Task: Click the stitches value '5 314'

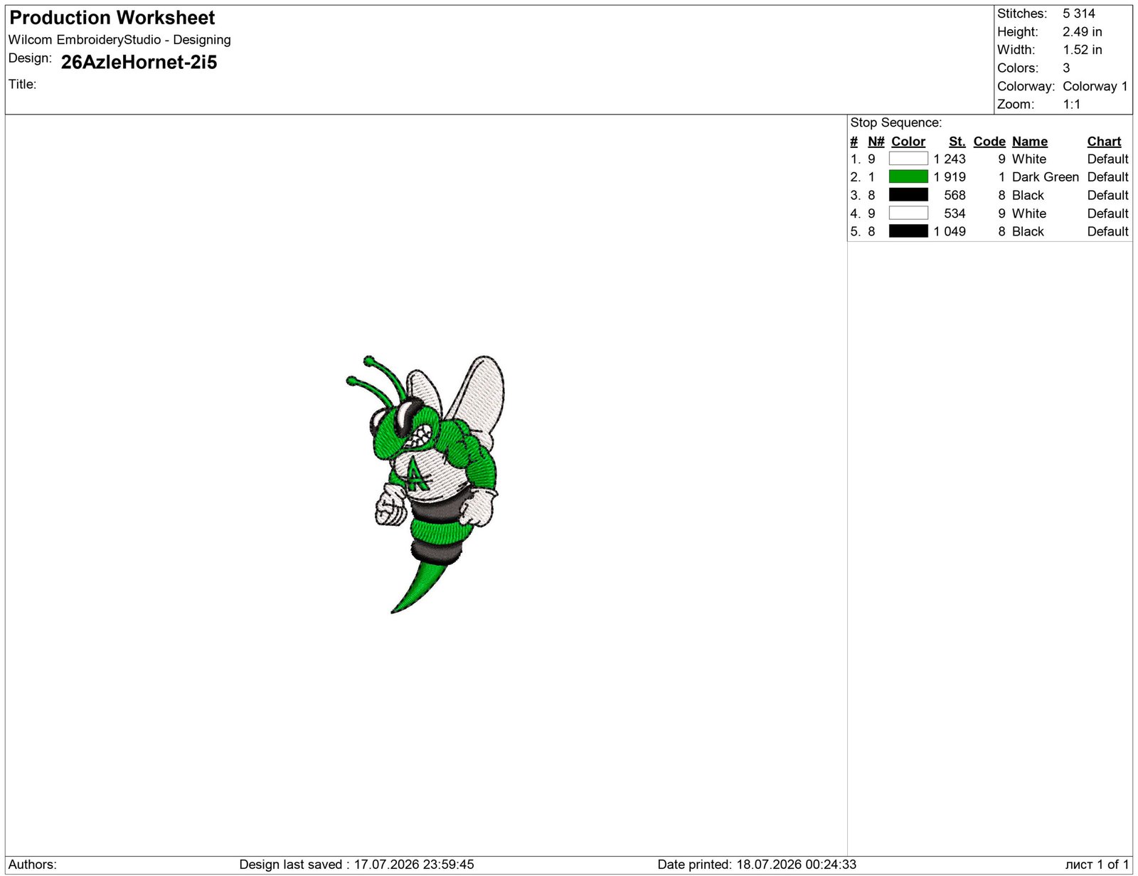Action: pyautogui.click(x=1079, y=14)
